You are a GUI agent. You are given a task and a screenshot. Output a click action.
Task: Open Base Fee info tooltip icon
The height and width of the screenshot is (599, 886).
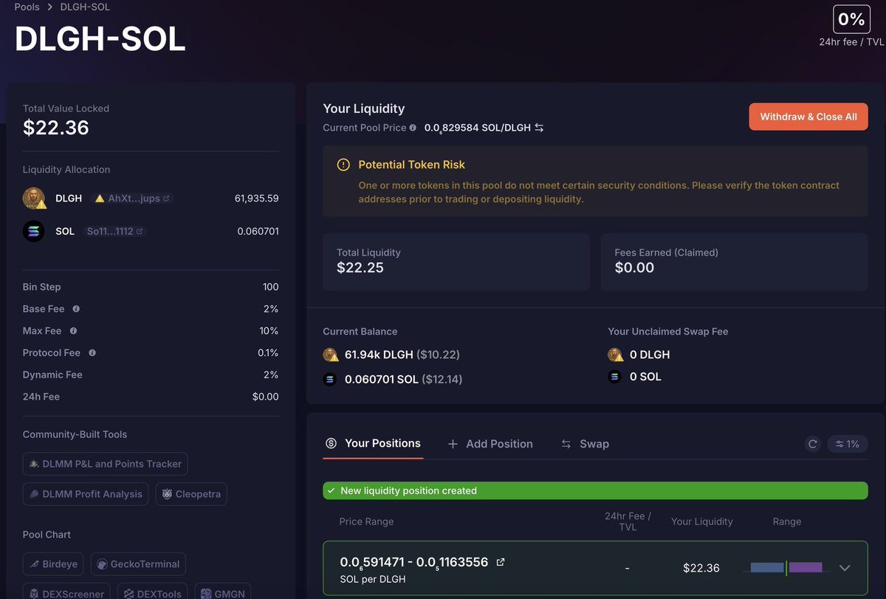(x=76, y=309)
